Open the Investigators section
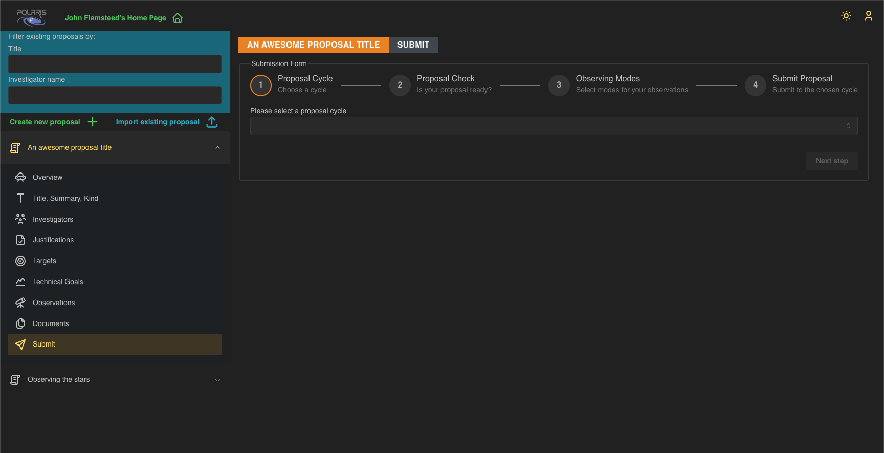 (53, 219)
